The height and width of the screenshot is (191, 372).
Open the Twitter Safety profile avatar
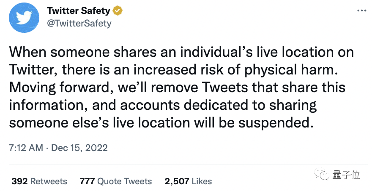click(24, 18)
